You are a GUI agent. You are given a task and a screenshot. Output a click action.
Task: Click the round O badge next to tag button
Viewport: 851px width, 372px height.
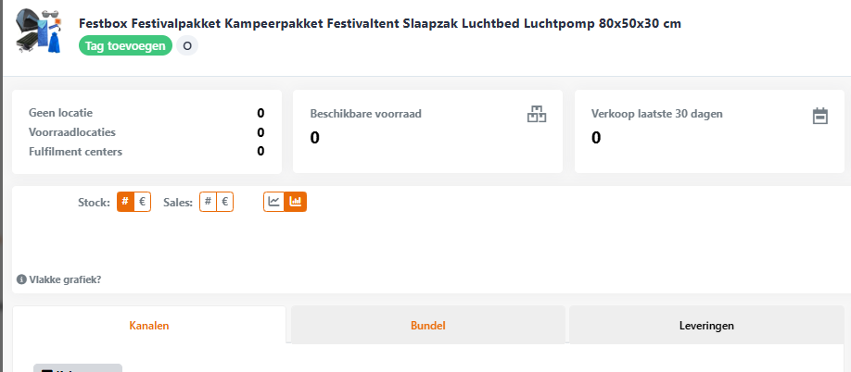tap(187, 45)
